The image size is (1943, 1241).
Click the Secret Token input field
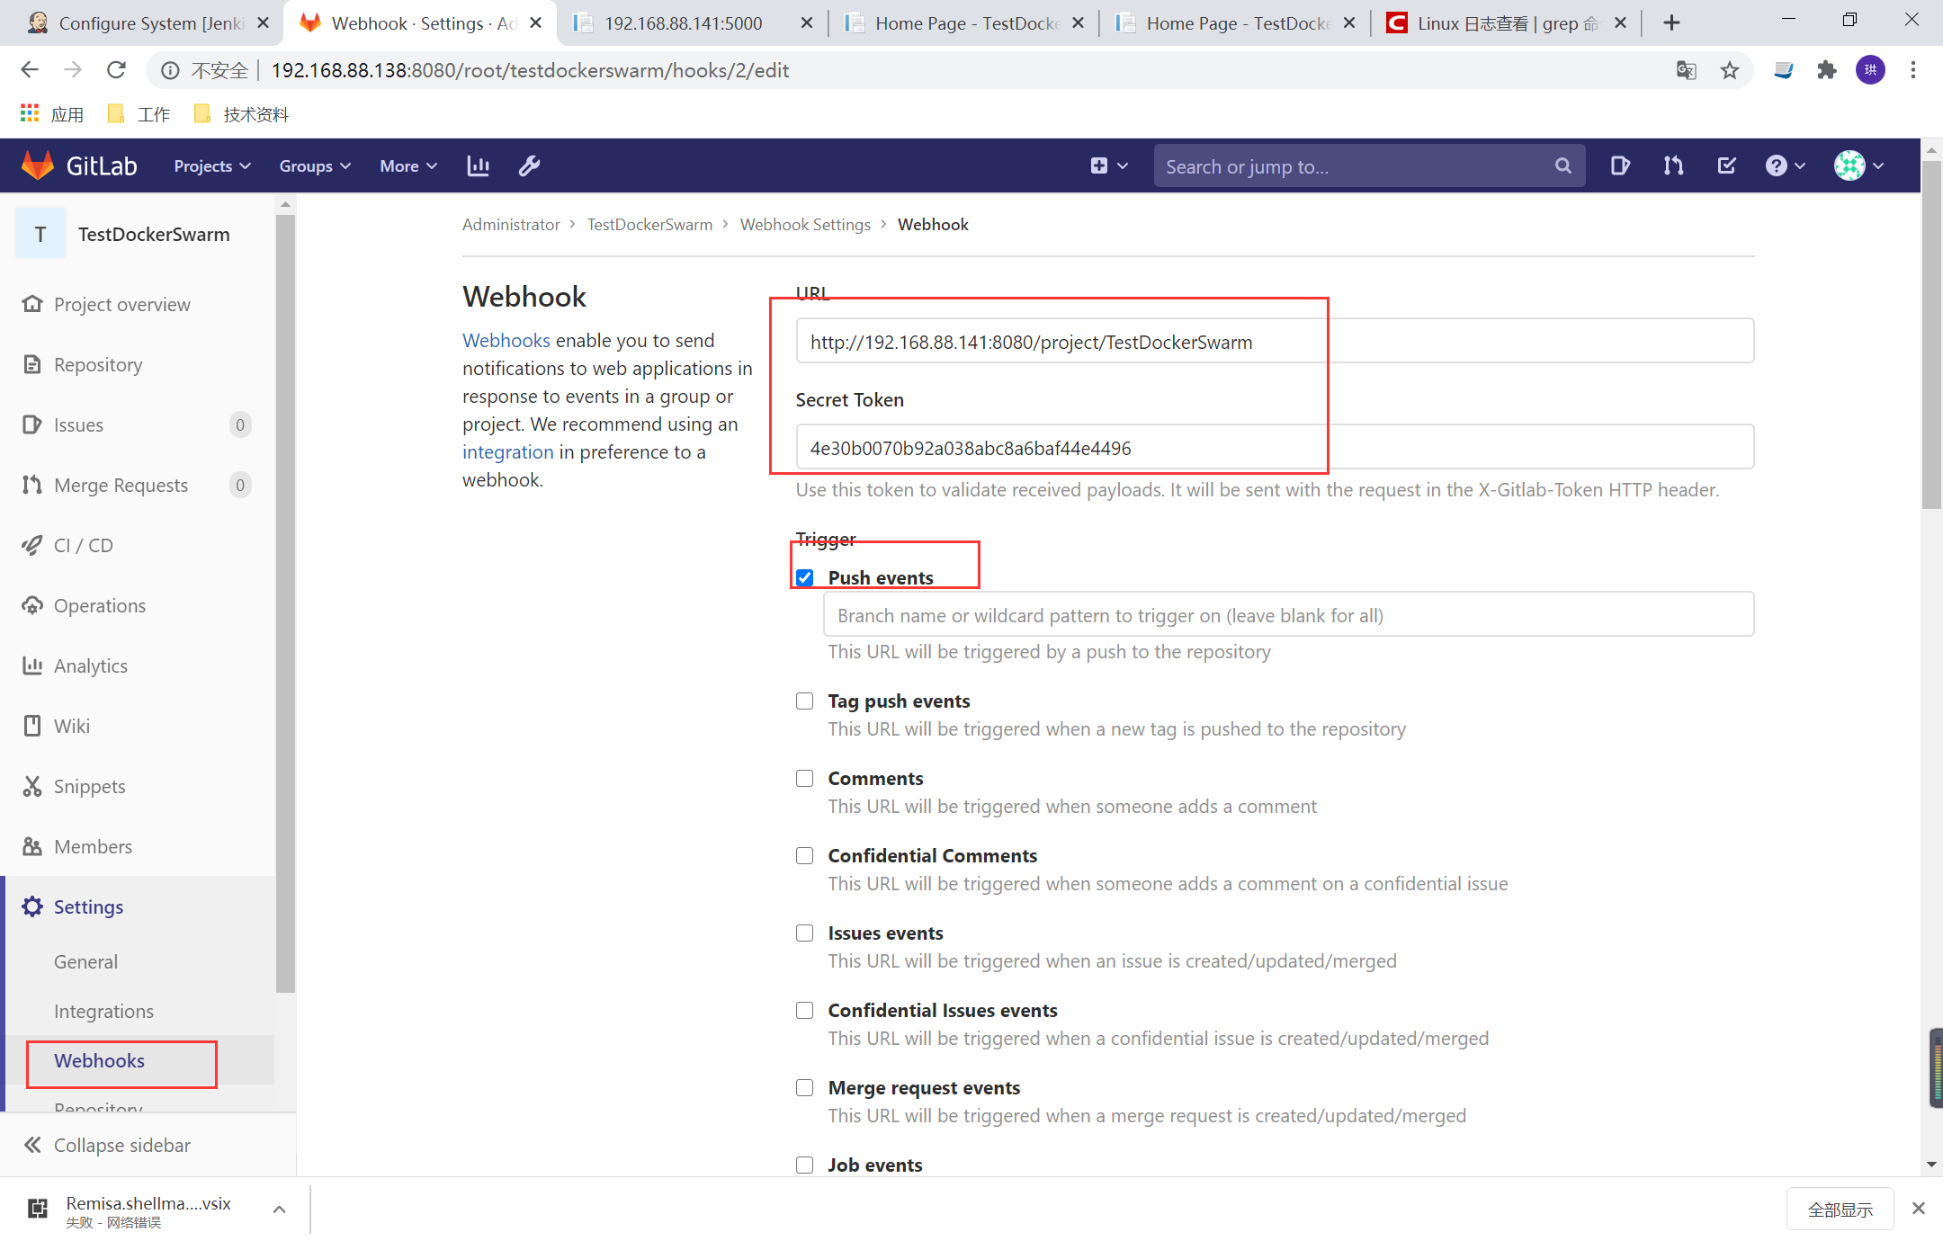tap(1275, 447)
